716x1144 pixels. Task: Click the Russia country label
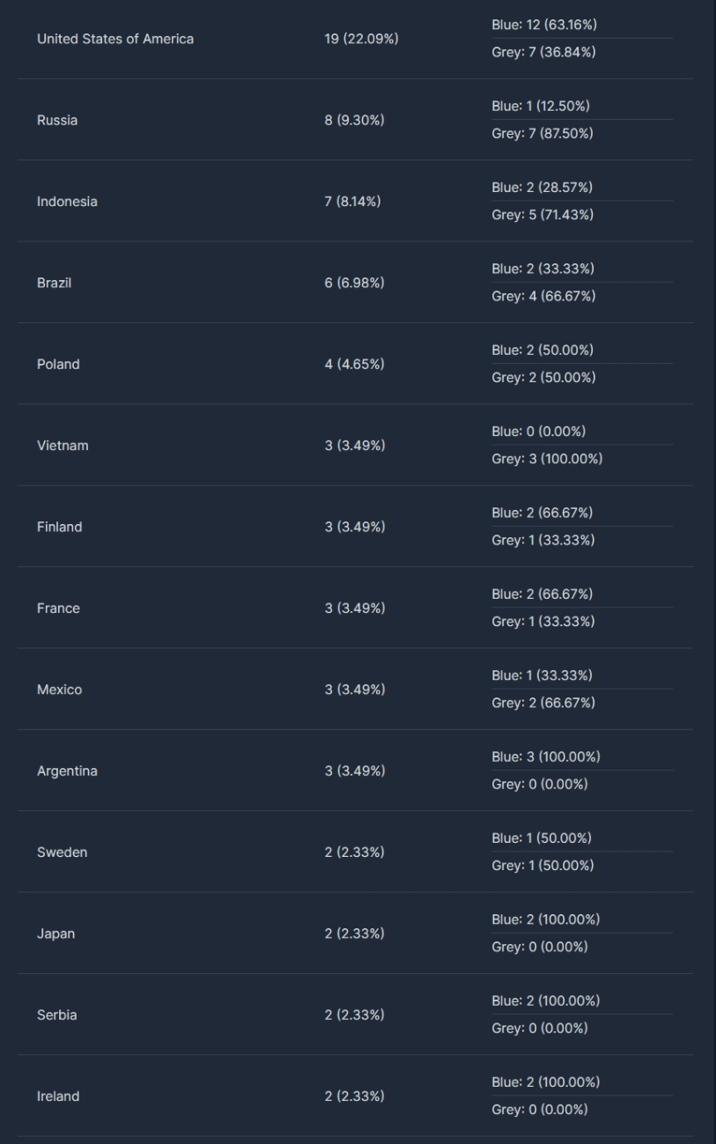point(57,121)
